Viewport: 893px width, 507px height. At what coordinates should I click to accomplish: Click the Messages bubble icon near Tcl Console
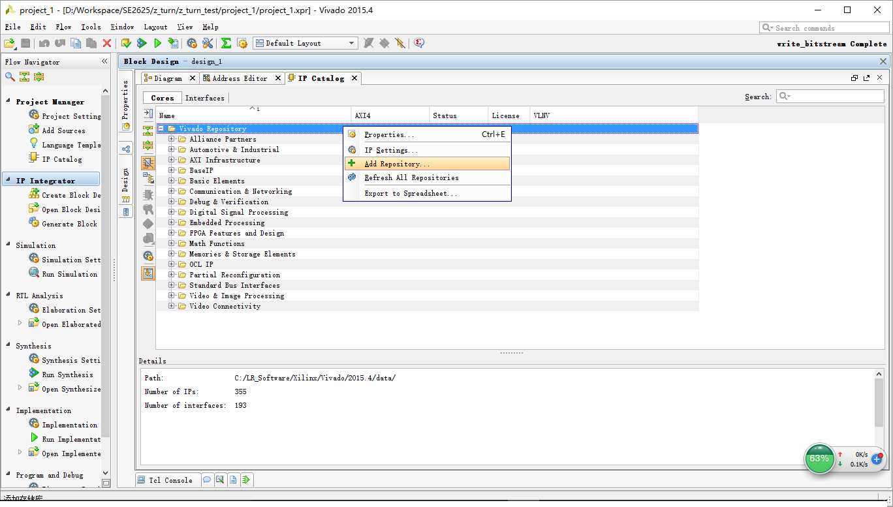(x=207, y=480)
